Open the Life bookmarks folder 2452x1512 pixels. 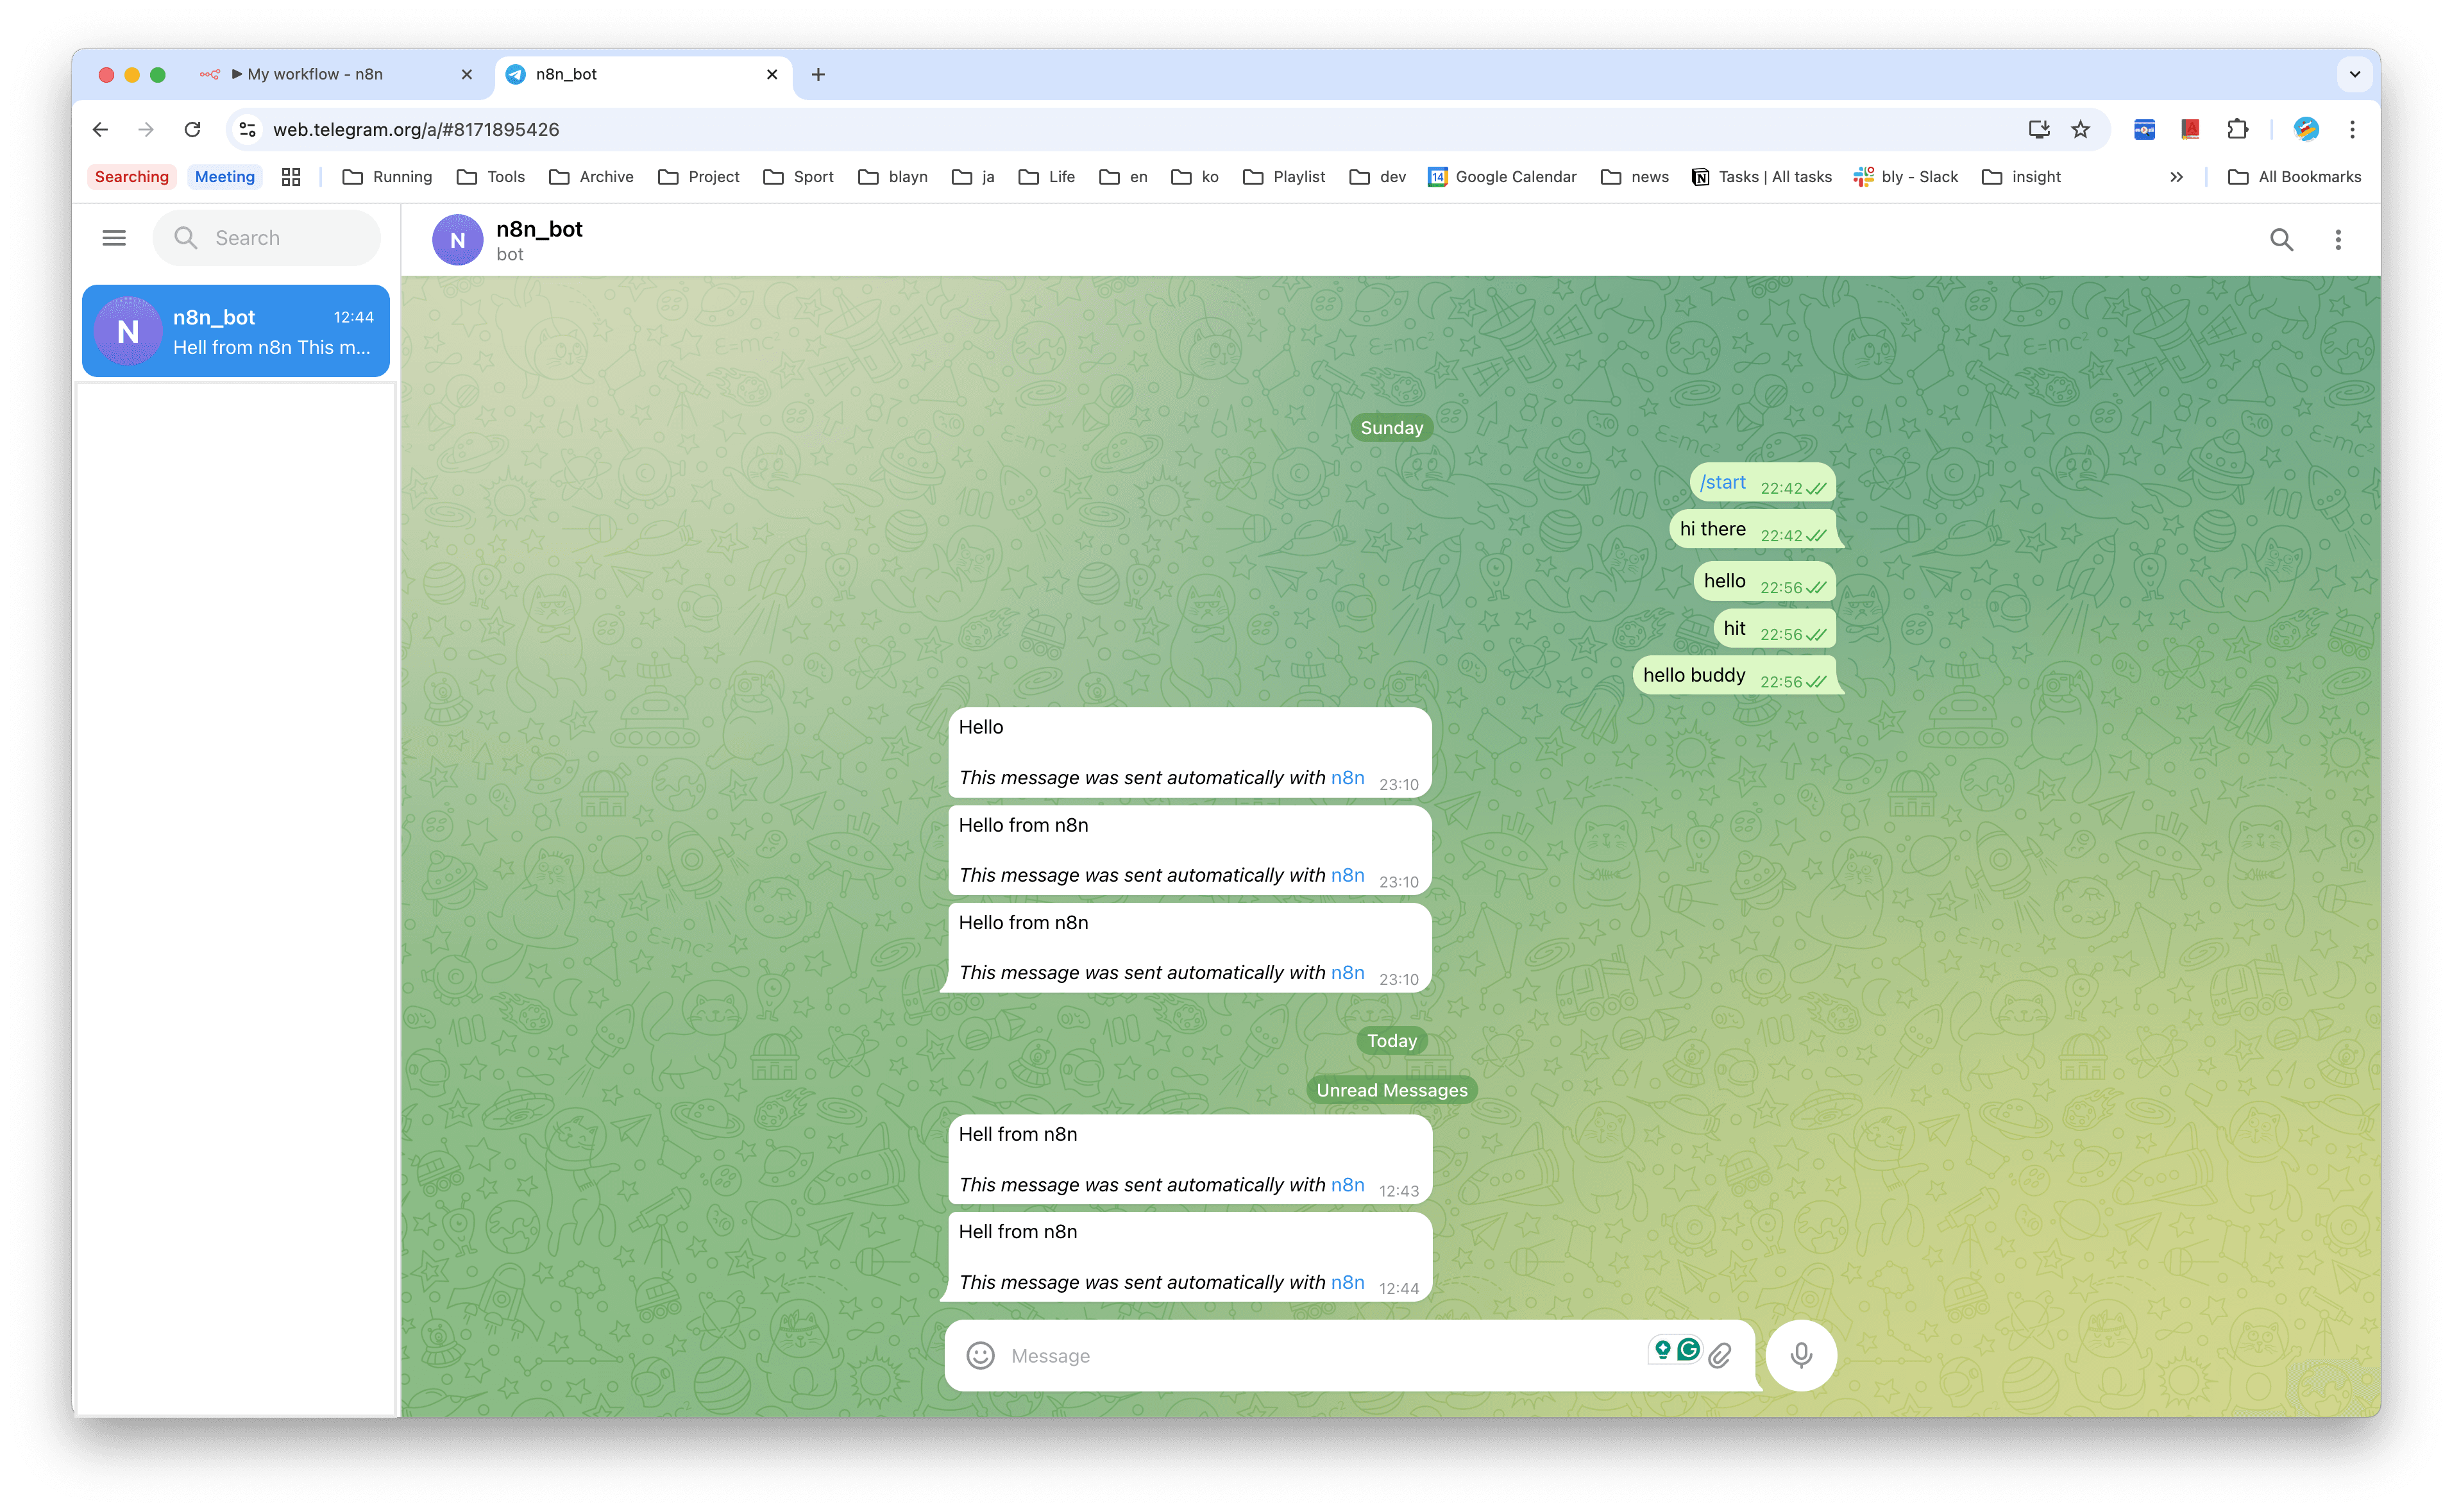pos(1047,177)
